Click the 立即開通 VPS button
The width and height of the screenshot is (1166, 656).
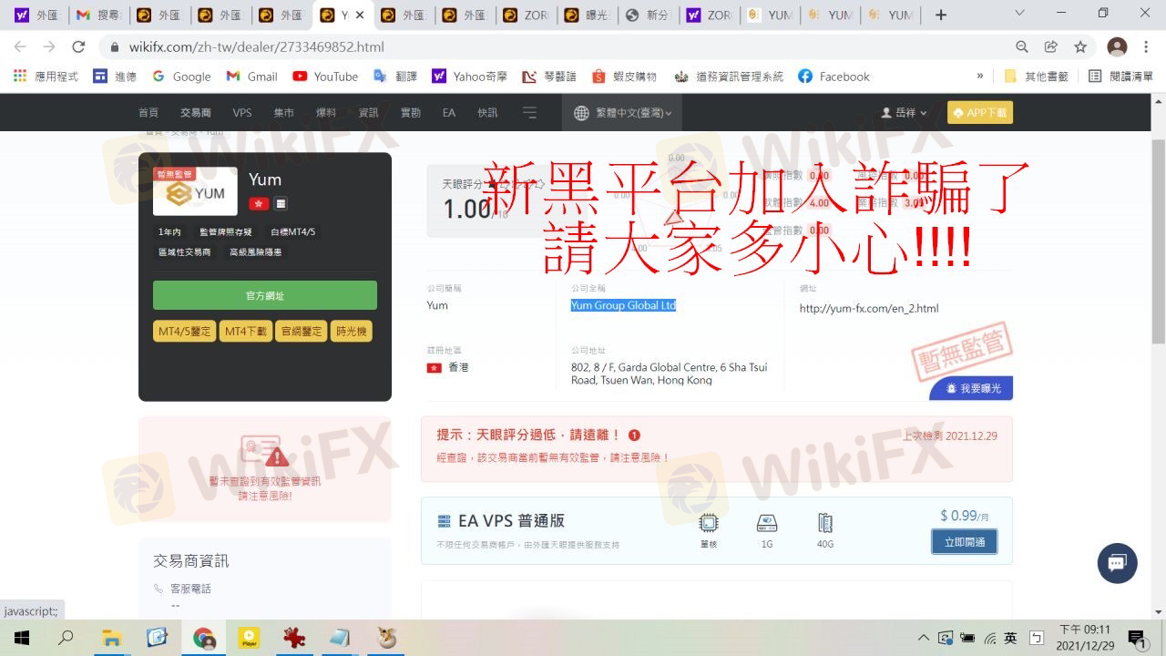pyautogui.click(x=964, y=541)
